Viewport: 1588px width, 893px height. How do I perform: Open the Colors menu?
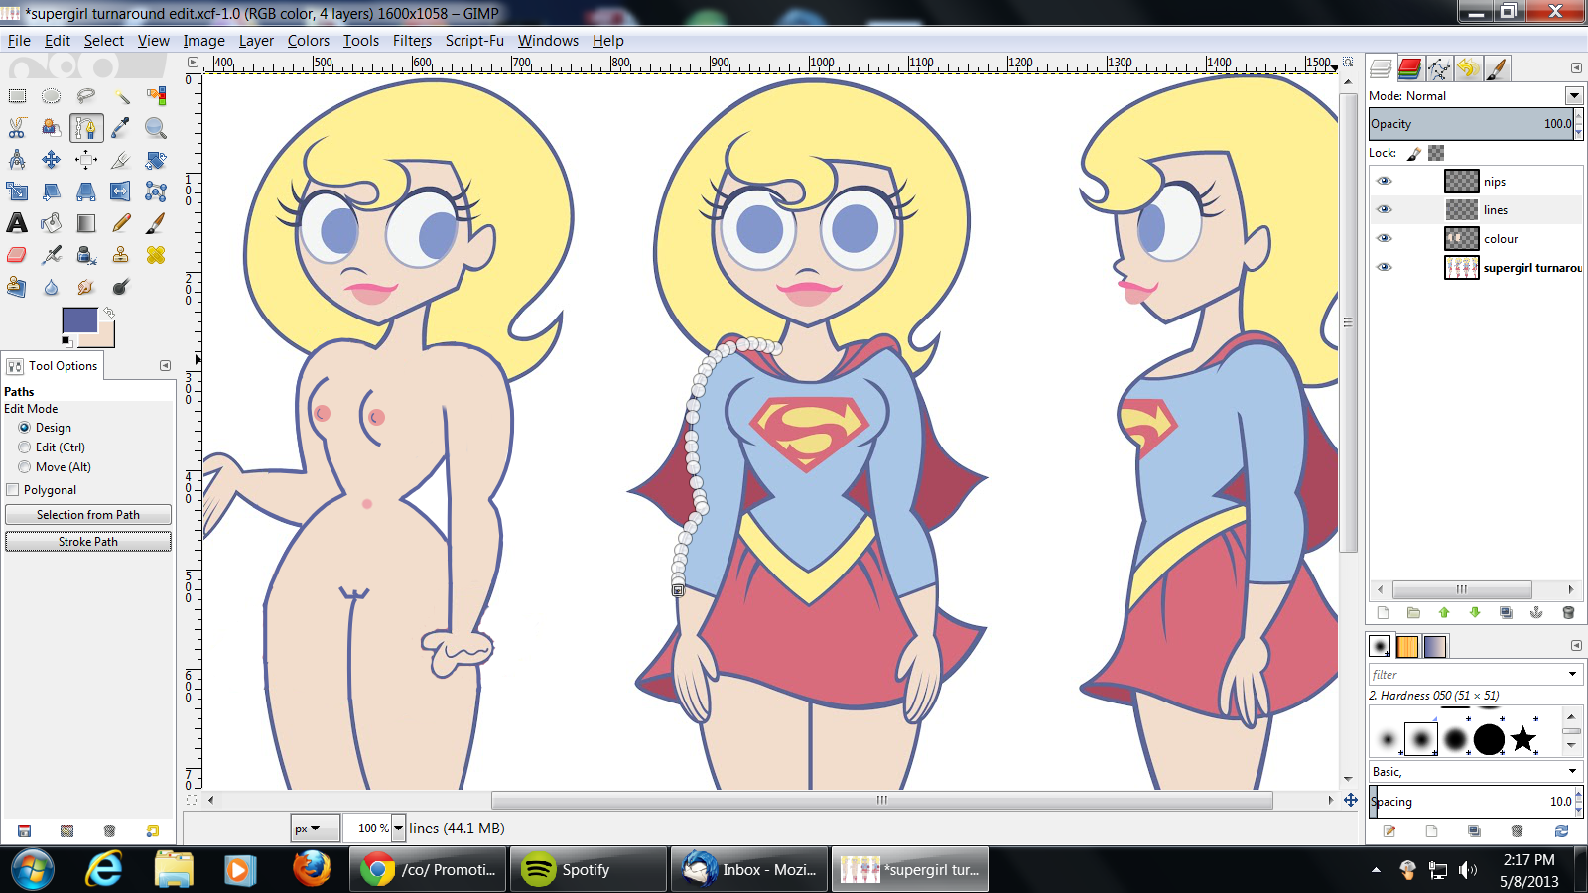(x=308, y=41)
